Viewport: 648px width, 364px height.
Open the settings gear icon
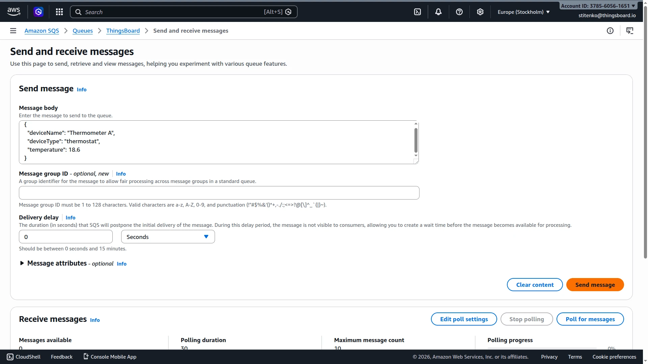[480, 12]
